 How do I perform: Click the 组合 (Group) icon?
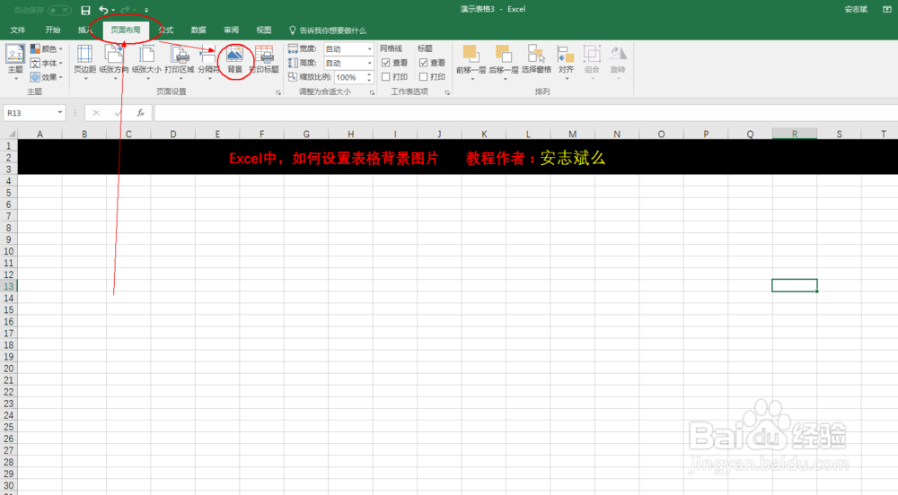[x=592, y=55]
